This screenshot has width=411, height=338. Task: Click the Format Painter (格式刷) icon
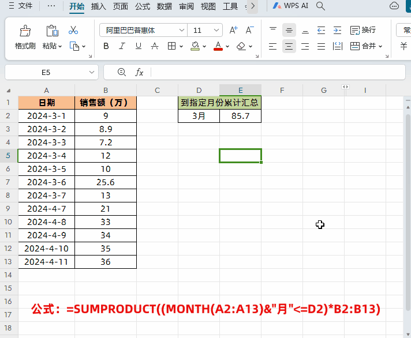[25, 31]
